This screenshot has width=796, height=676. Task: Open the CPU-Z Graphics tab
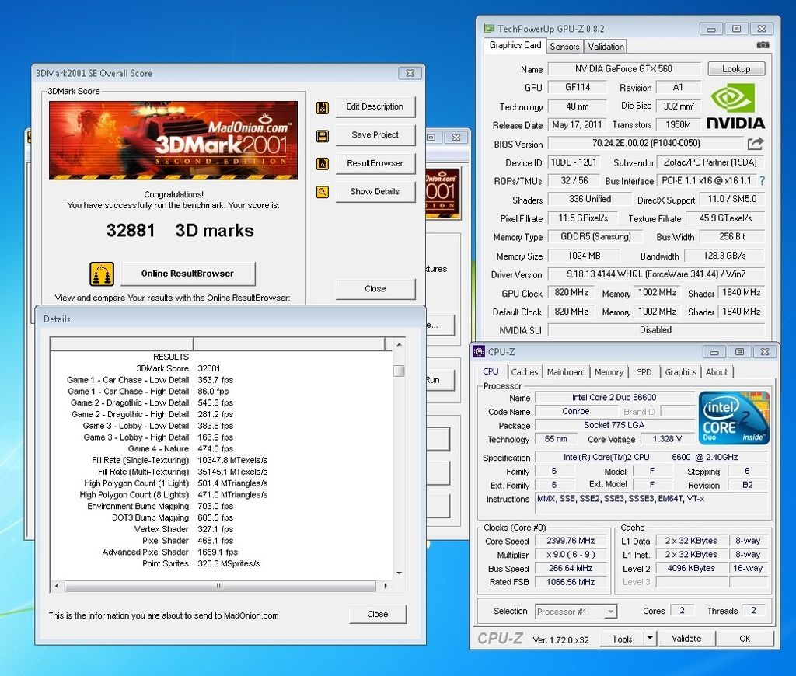pos(681,372)
